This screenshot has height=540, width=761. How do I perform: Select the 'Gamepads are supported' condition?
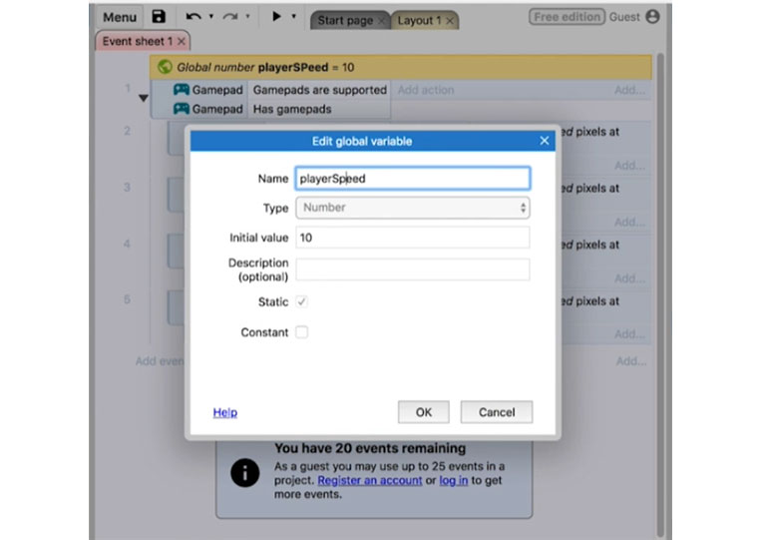[x=319, y=90]
